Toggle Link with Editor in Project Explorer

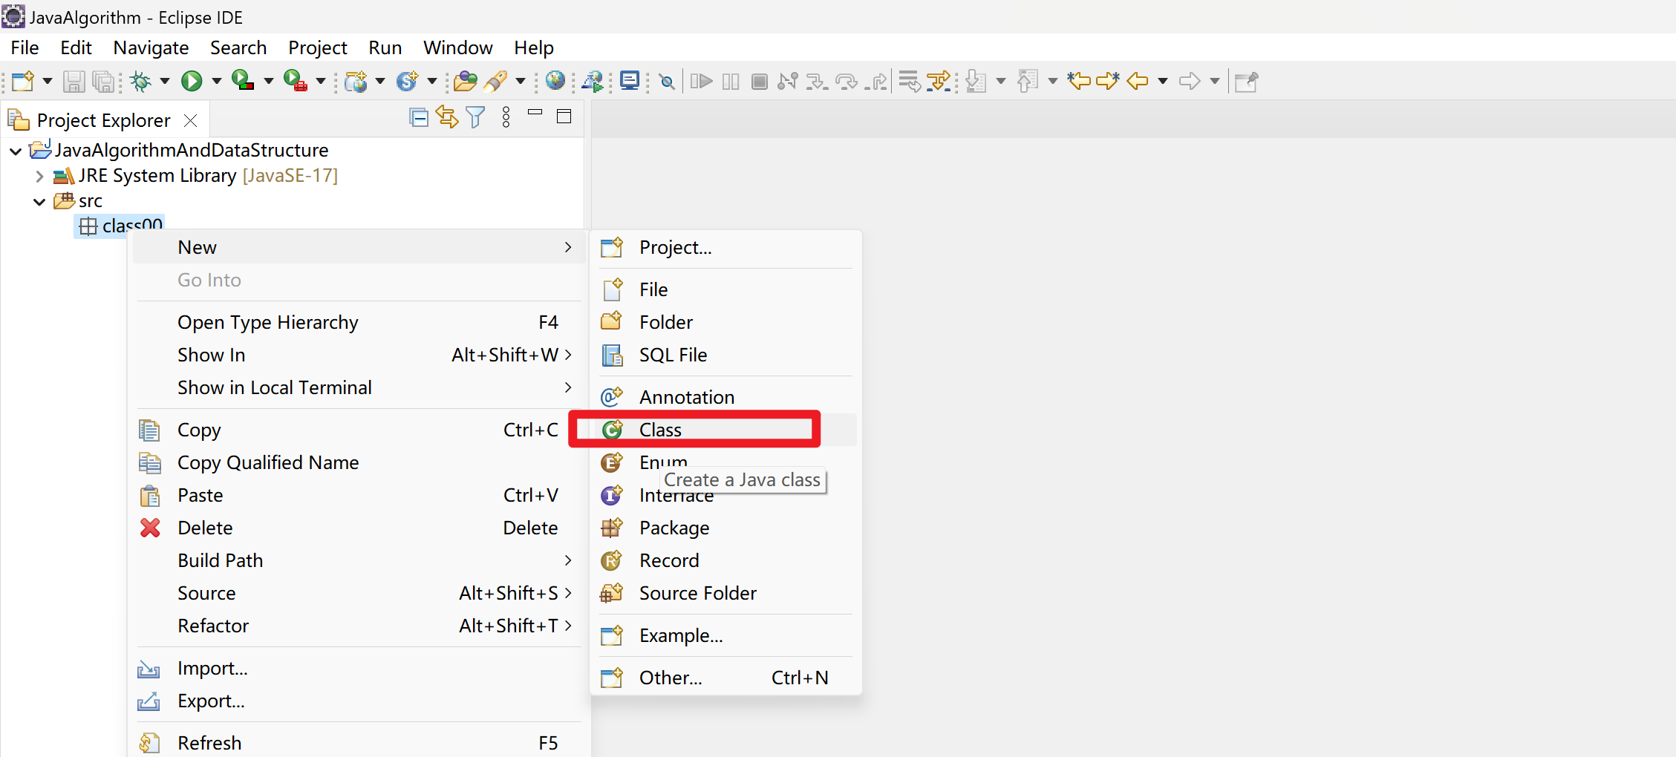447,117
